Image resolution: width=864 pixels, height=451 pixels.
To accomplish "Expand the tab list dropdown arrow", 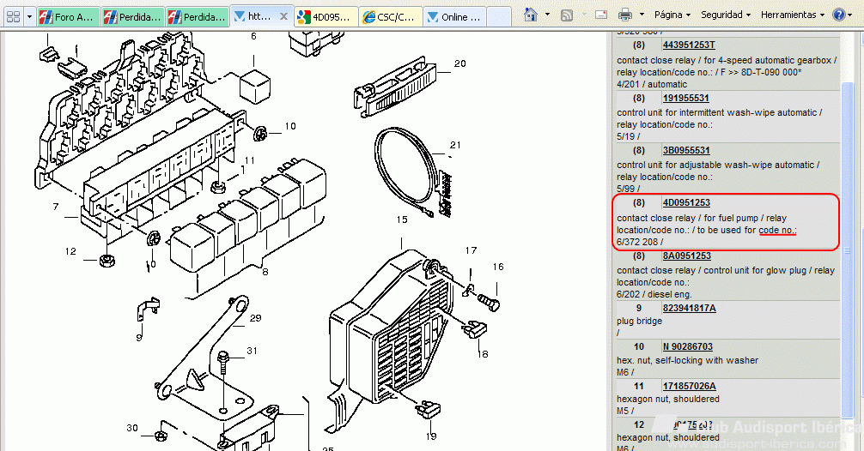I will click(x=30, y=16).
